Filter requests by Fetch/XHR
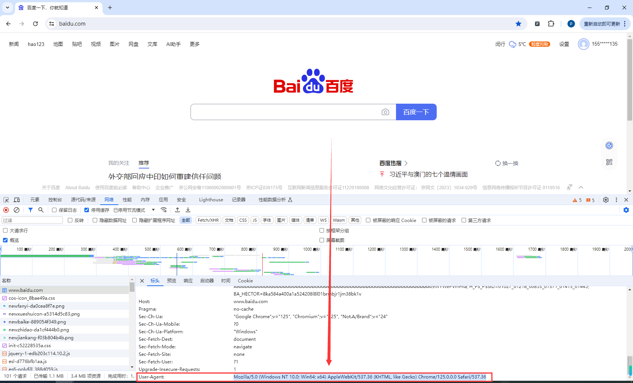 coord(208,220)
